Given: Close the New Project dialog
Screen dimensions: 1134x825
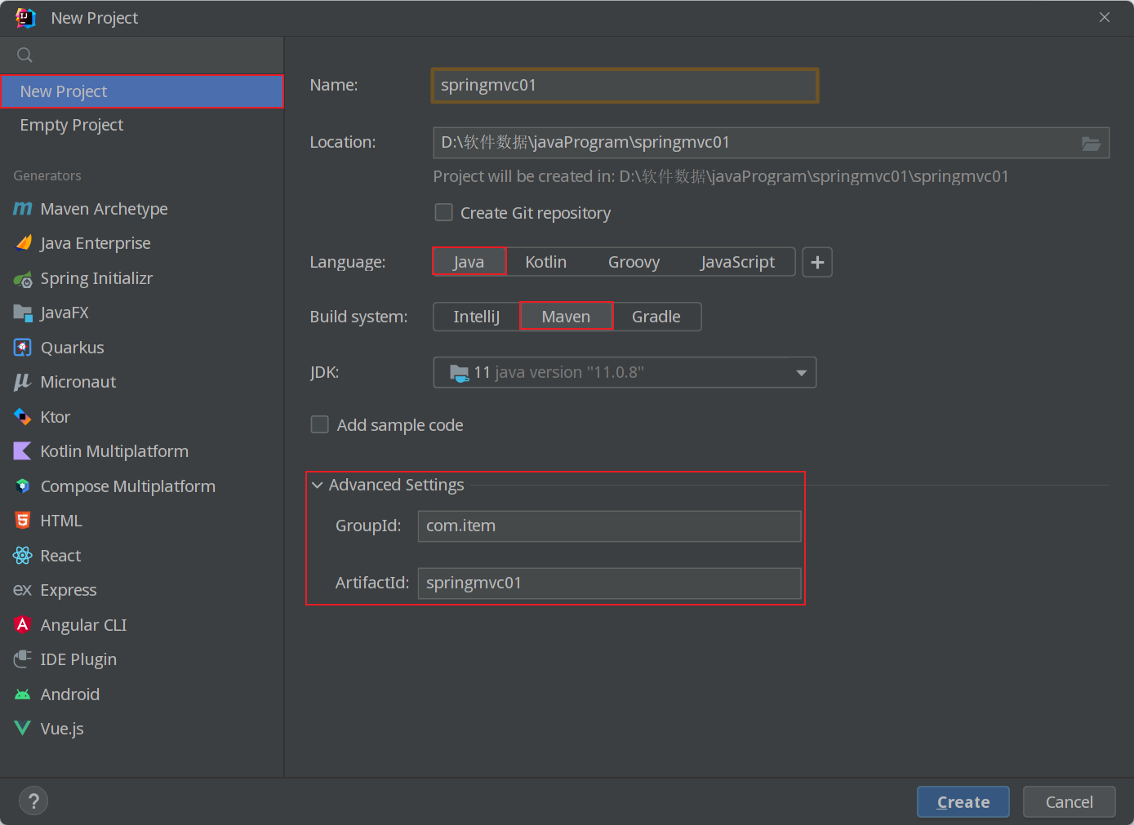Looking at the screenshot, I should [1104, 17].
